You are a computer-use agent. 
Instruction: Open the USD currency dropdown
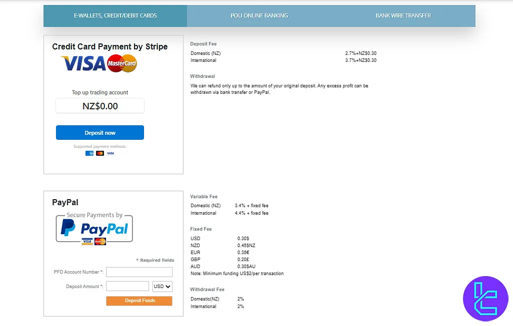(162, 287)
